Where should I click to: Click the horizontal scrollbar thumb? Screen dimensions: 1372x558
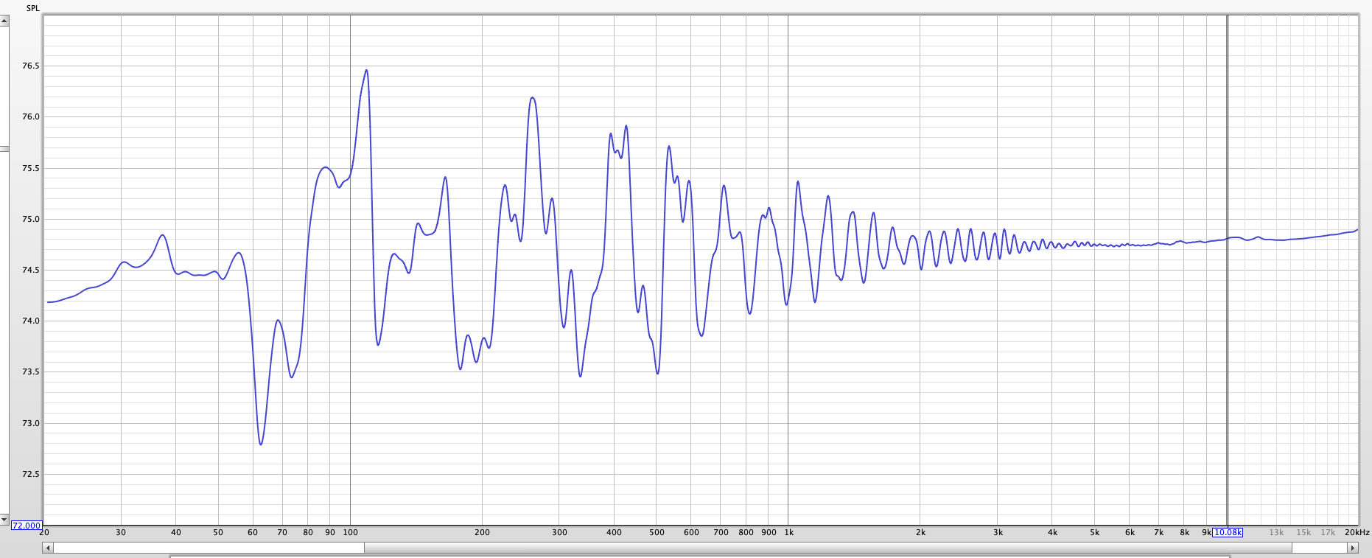click(x=827, y=548)
